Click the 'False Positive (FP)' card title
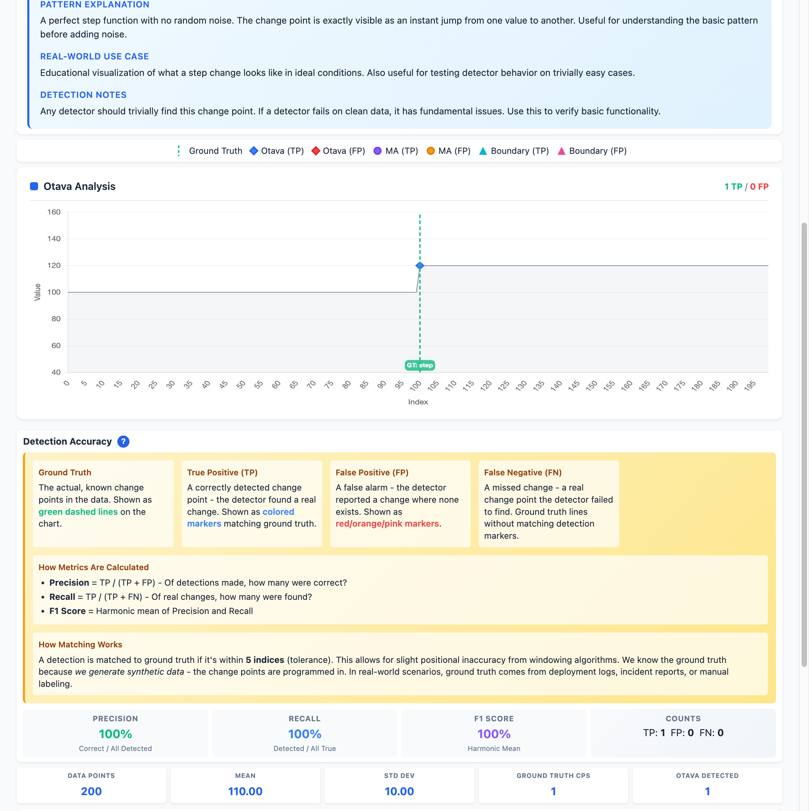 point(372,472)
